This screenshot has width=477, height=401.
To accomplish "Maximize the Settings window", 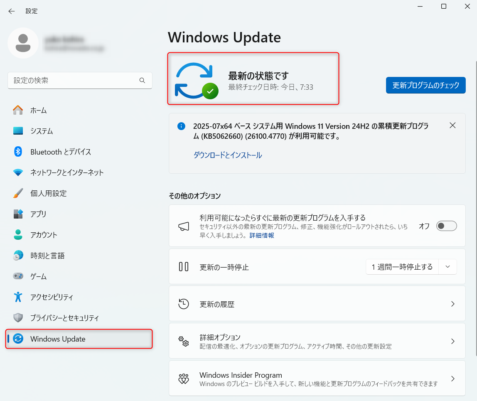I will (444, 6).
